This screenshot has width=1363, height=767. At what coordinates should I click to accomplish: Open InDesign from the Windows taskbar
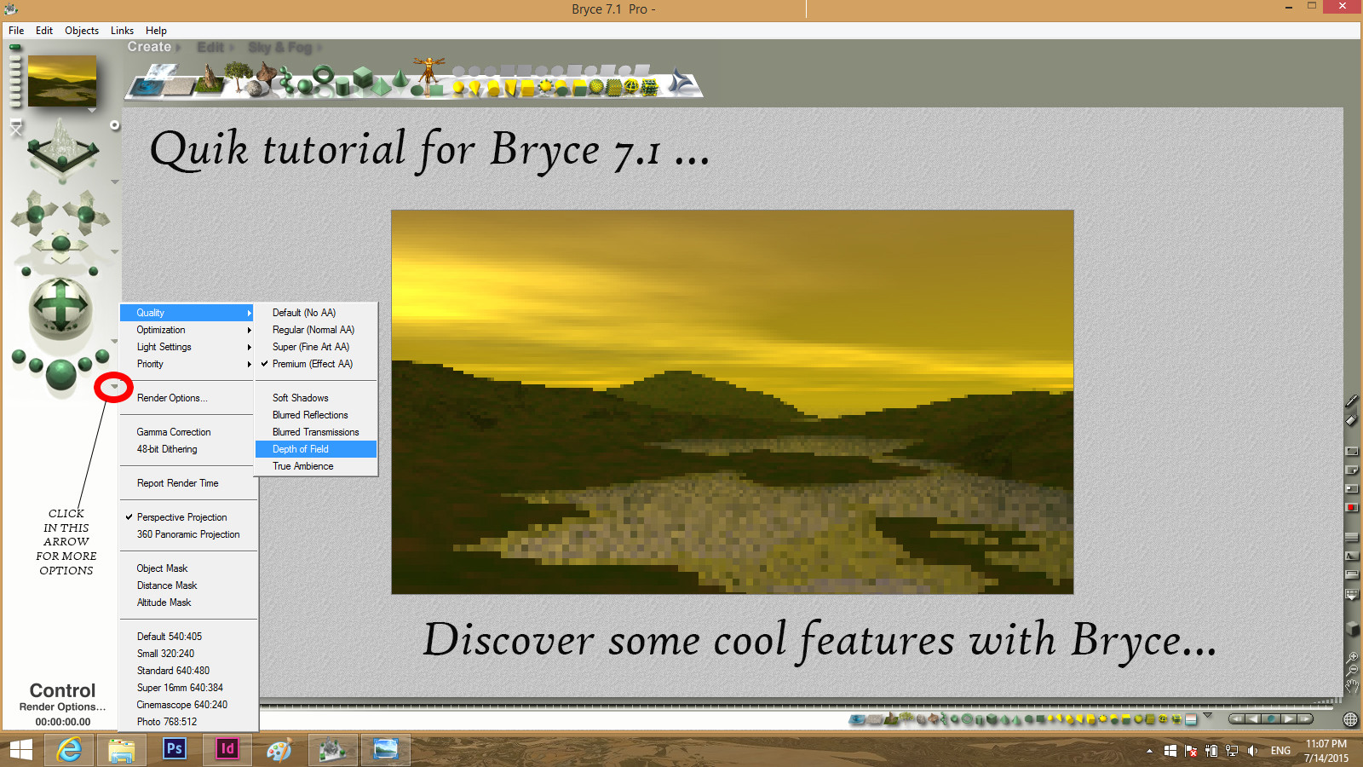(227, 749)
